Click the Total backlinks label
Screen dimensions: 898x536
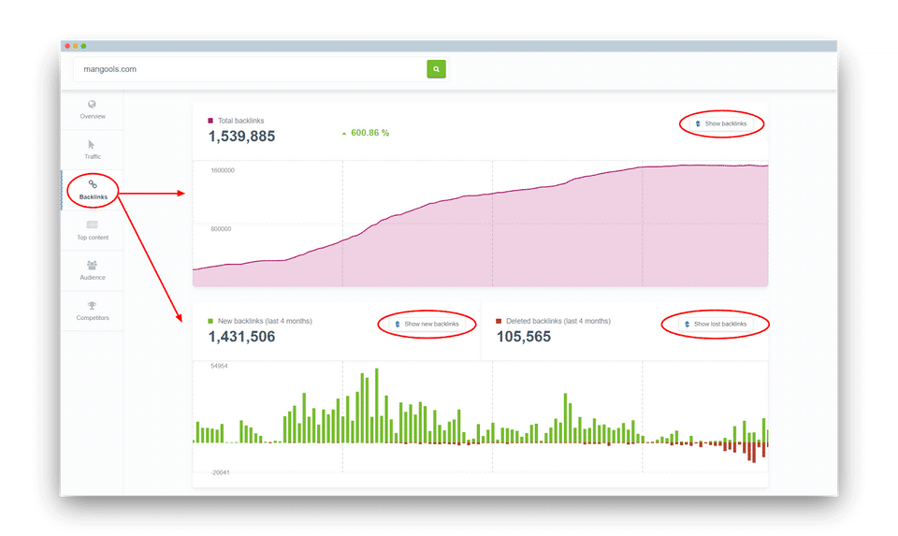240,121
